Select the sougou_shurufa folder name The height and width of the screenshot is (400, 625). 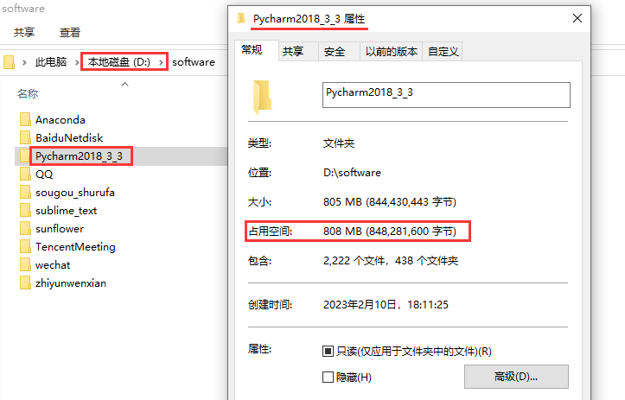(75, 193)
